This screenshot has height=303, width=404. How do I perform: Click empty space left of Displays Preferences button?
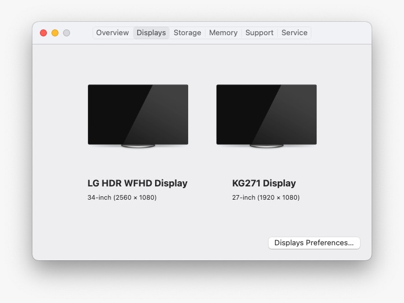tap(174, 243)
